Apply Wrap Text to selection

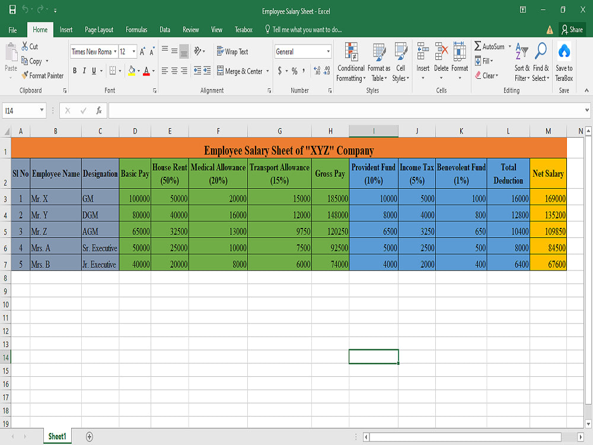(x=232, y=51)
